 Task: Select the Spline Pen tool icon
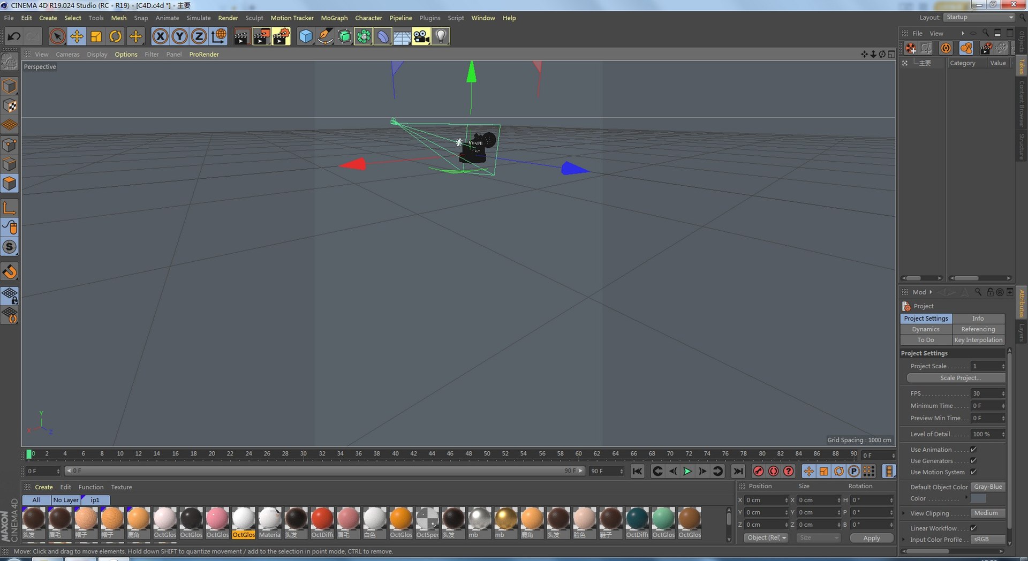pos(324,36)
